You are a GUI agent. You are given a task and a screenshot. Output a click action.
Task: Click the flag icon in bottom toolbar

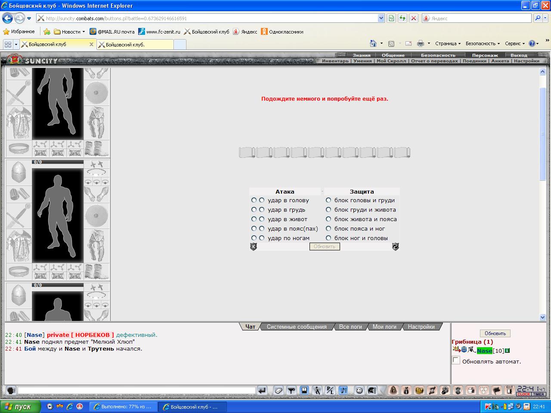(497, 391)
